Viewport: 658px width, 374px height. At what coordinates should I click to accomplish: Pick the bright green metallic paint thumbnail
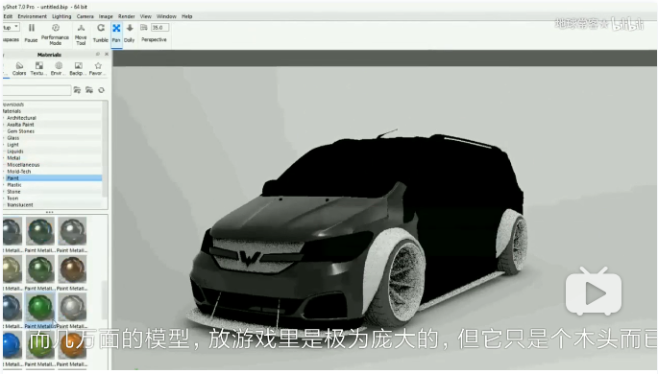click(40, 308)
